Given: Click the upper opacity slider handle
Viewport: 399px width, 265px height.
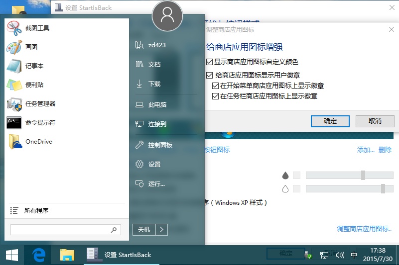Looking at the screenshot, I should pyautogui.click(x=363, y=175).
